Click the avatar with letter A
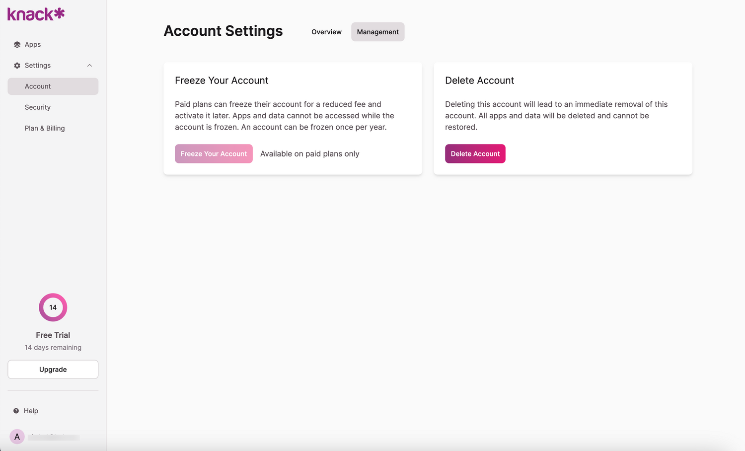 pos(17,437)
